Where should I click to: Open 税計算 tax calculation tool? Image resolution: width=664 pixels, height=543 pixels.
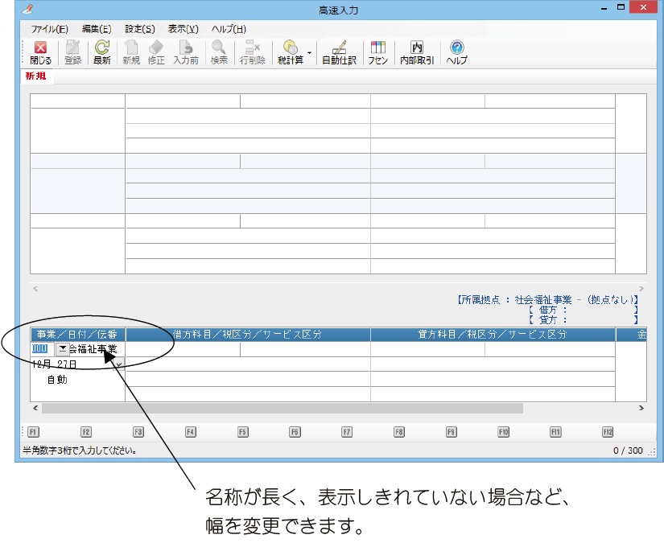pyautogui.click(x=290, y=53)
